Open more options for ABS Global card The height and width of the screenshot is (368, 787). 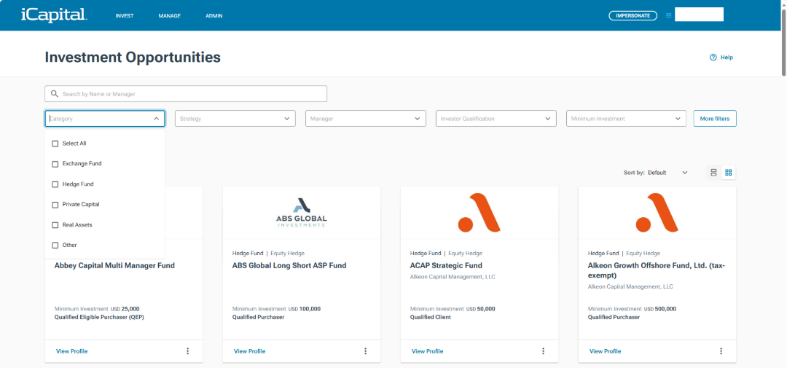(365, 351)
